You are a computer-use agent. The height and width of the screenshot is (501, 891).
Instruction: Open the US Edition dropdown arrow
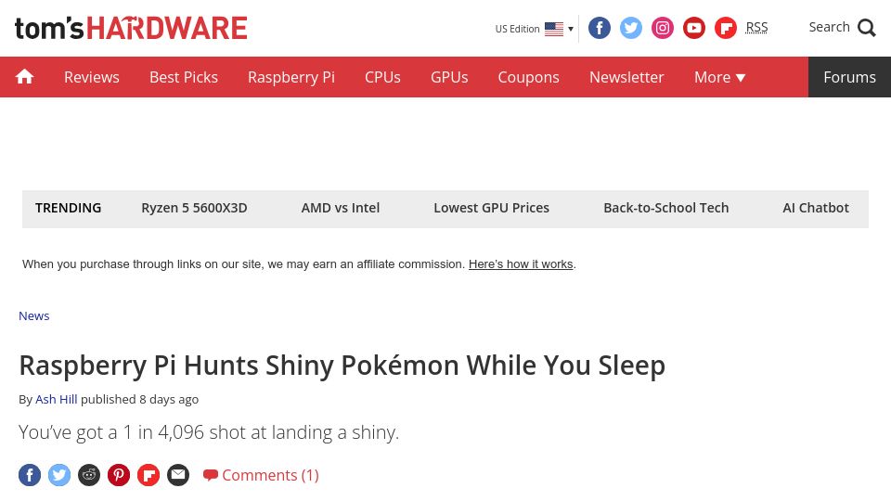pos(571,29)
